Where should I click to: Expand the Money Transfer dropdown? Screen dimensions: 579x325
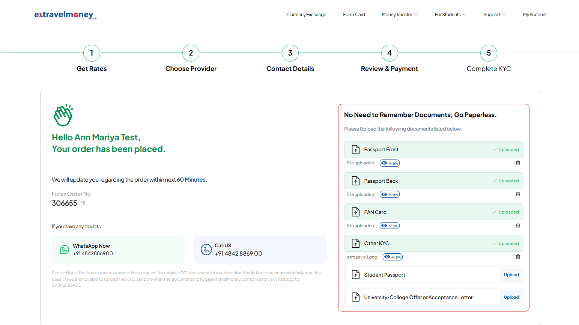399,15
